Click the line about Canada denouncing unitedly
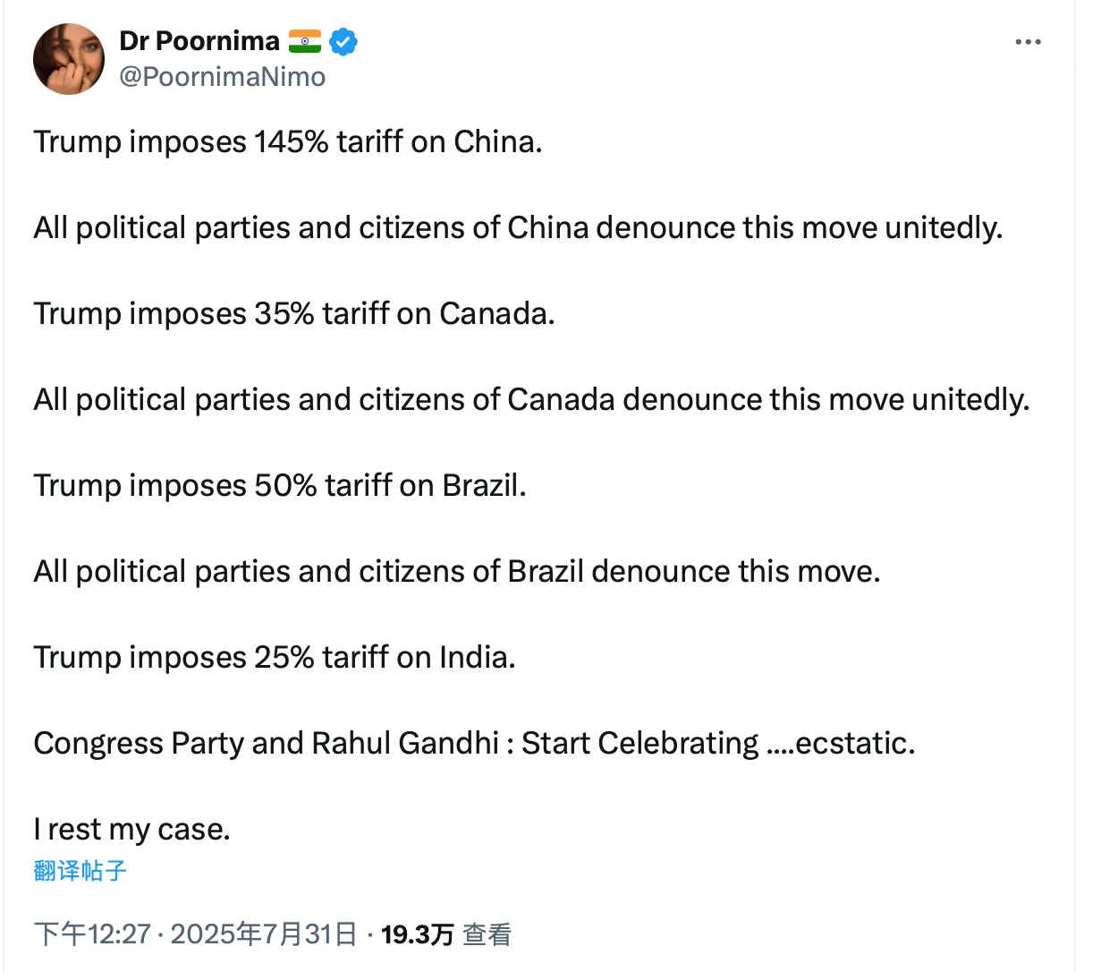Image resolution: width=1118 pixels, height=972 pixels. pyautogui.click(x=531, y=400)
